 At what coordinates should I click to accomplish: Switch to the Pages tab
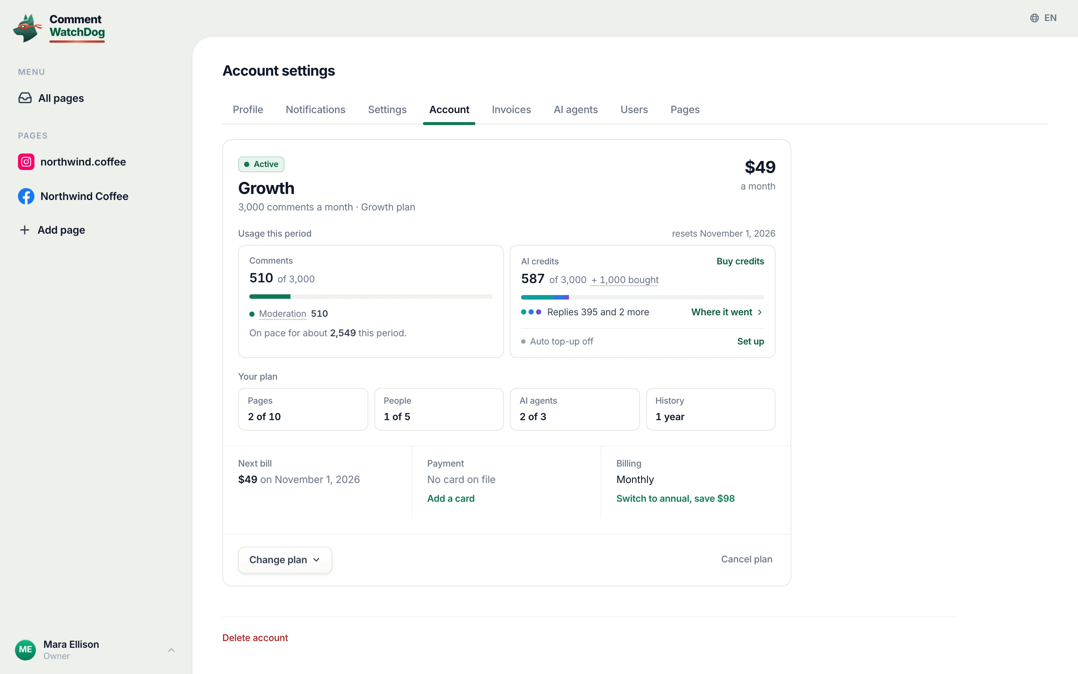coord(685,110)
